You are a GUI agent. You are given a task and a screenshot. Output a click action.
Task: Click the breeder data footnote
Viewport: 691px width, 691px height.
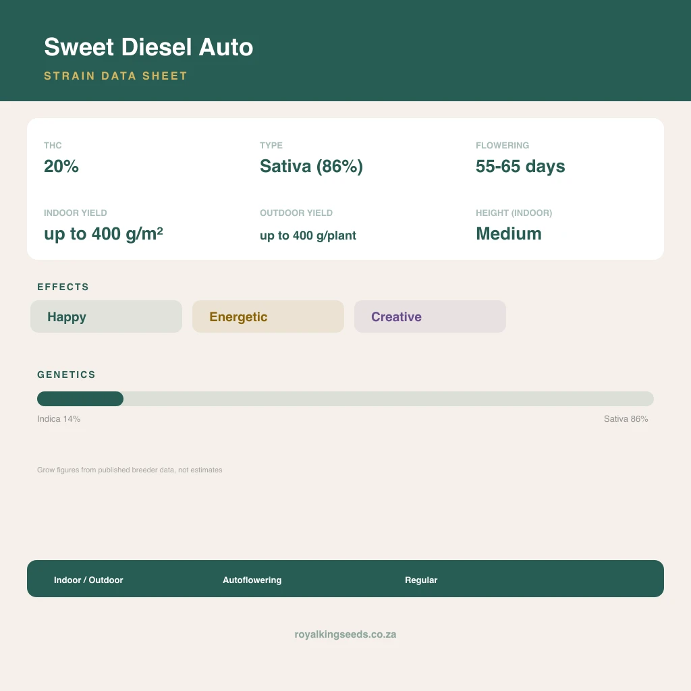(130, 470)
